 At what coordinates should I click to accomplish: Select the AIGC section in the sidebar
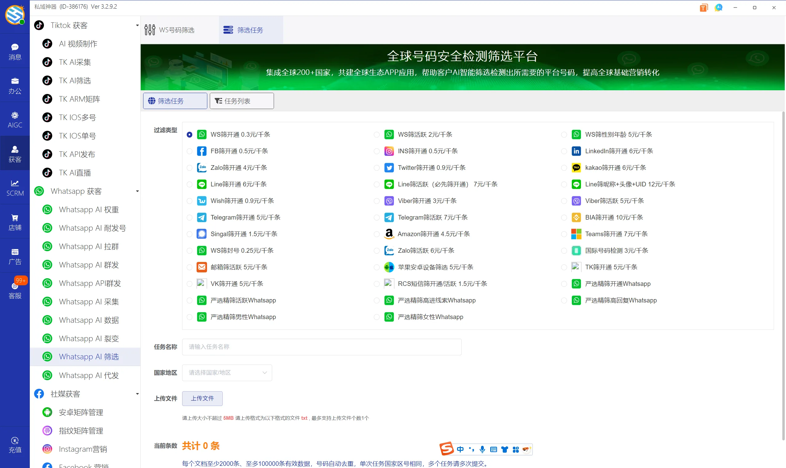coord(14,119)
